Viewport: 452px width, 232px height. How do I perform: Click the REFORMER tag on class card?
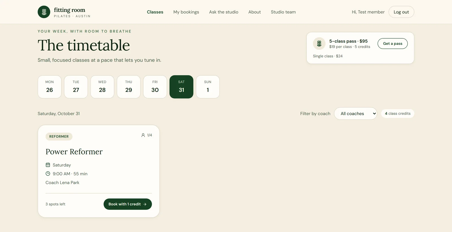click(59, 136)
